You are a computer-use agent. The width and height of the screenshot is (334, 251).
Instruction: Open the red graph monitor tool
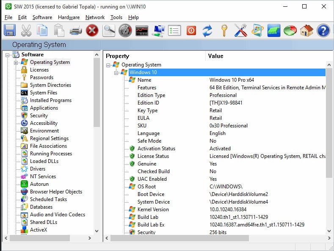click(142, 30)
